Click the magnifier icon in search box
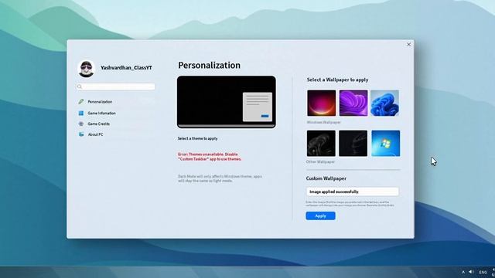Screen dimensions: 495x278 80,86
